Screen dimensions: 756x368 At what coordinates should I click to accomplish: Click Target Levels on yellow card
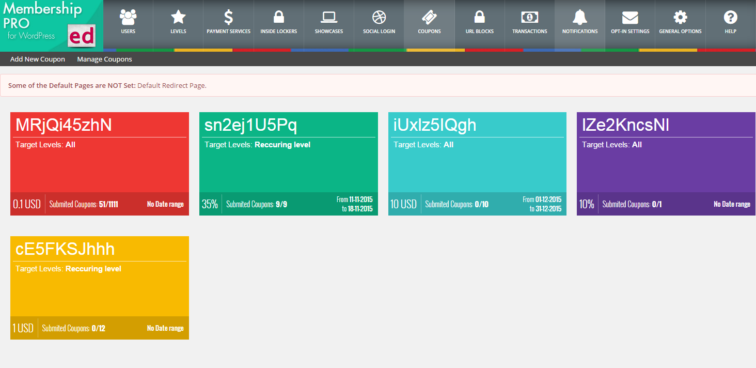pyautogui.click(x=68, y=269)
